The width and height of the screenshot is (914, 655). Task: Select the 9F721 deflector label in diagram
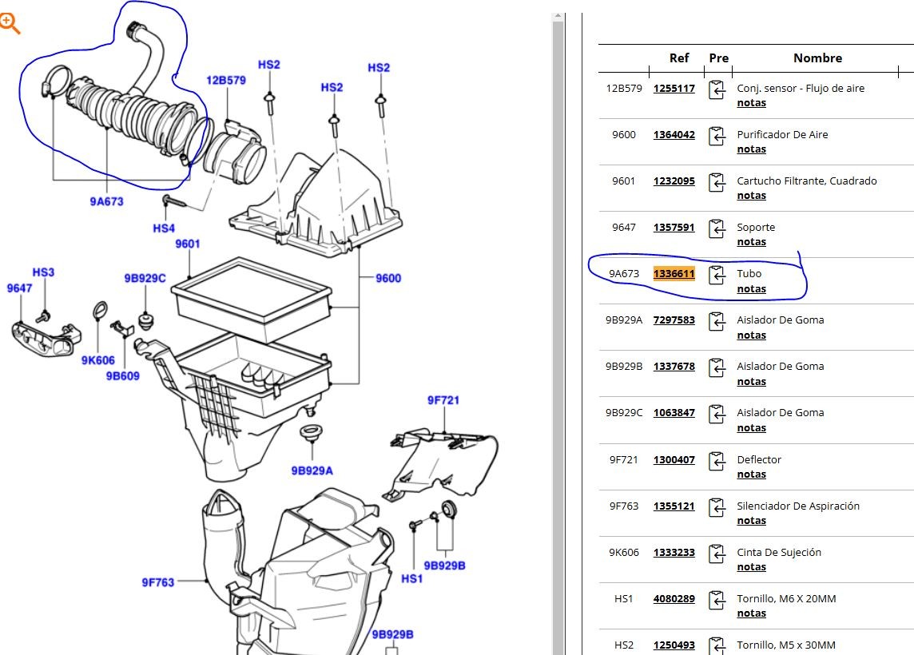[443, 400]
